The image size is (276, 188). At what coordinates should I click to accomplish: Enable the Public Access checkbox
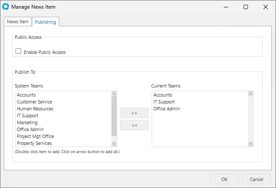(x=19, y=51)
